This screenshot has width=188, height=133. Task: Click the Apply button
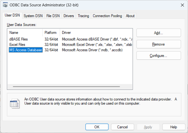[x=148, y=127]
